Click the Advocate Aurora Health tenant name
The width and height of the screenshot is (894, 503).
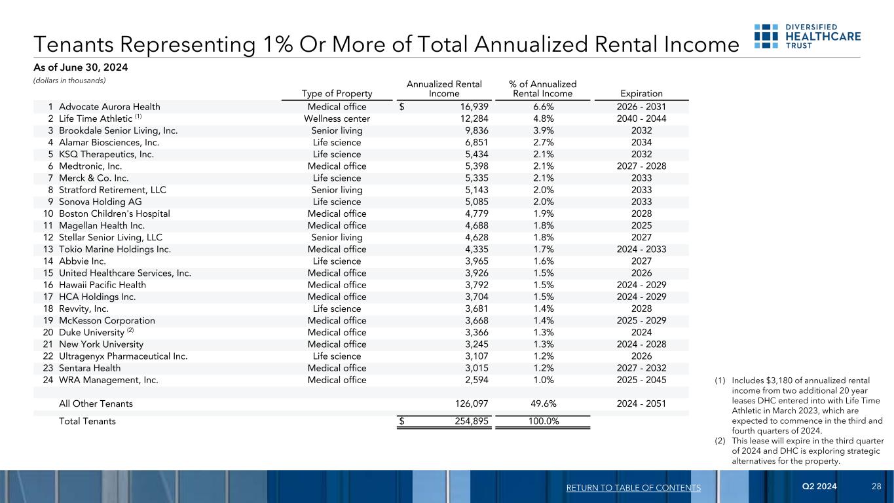click(x=109, y=107)
